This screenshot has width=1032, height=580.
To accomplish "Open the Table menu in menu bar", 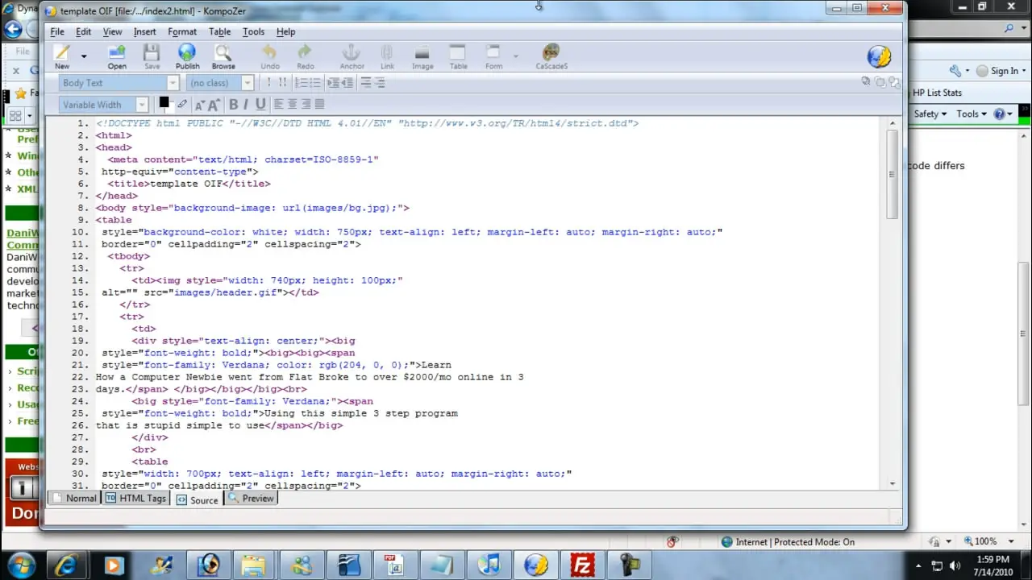I will 219,31.
